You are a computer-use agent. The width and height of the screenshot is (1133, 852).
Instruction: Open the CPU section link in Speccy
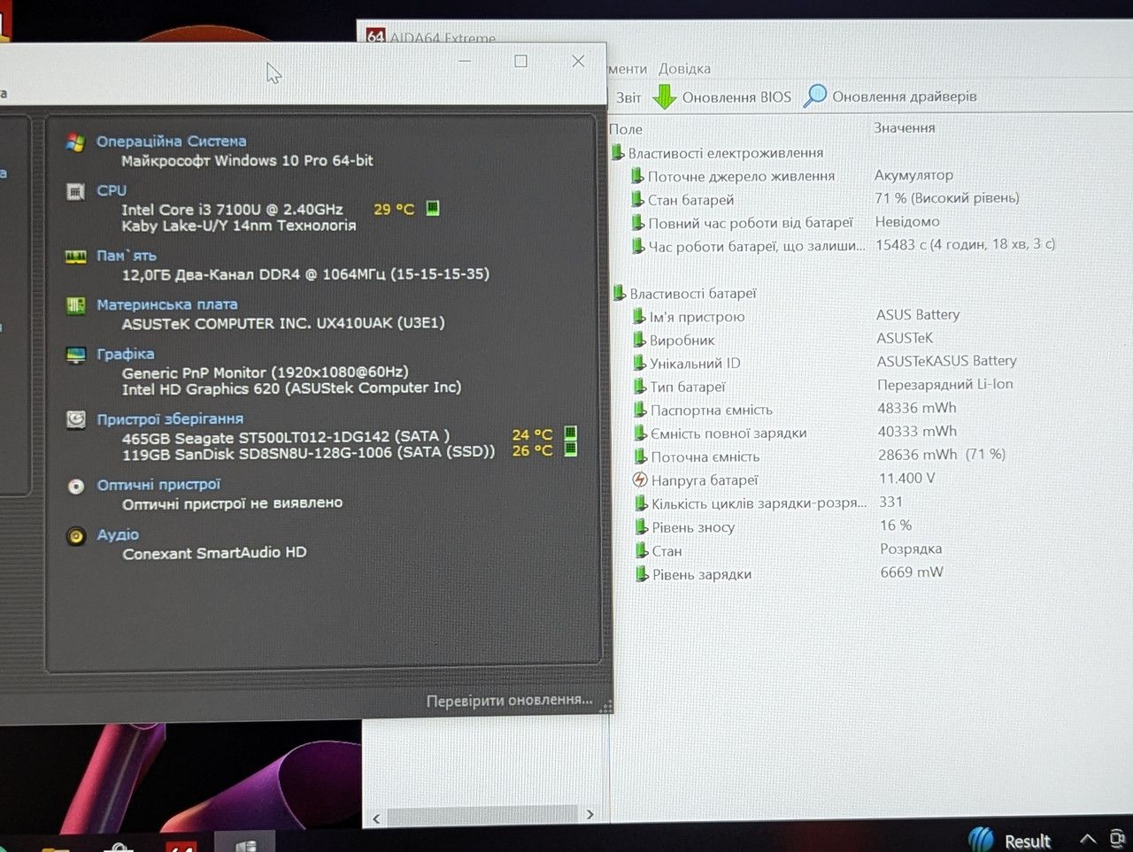click(112, 191)
